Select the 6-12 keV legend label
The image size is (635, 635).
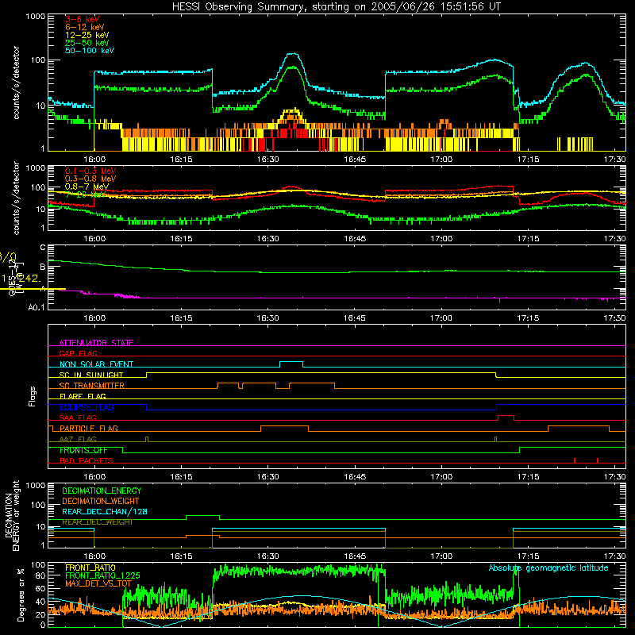[x=85, y=27]
